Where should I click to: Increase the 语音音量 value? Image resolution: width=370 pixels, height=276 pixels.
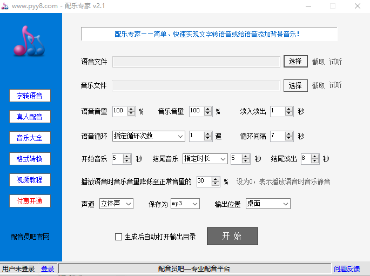[131, 109]
